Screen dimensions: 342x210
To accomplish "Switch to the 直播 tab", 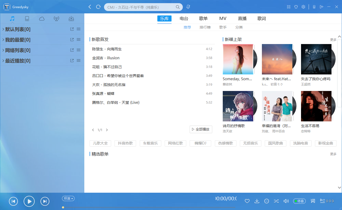I will tap(242, 19).
